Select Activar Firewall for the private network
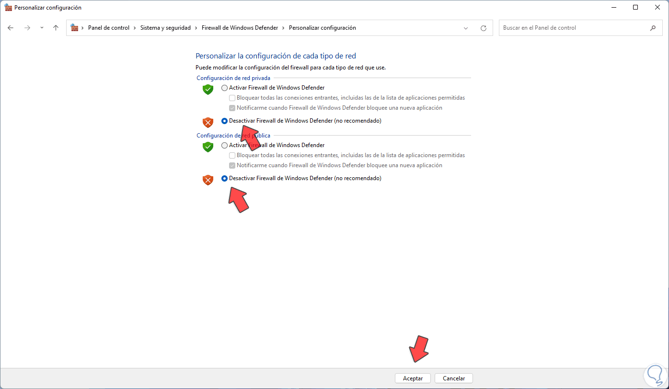This screenshot has width=669, height=389. click(x=224, y=88)
